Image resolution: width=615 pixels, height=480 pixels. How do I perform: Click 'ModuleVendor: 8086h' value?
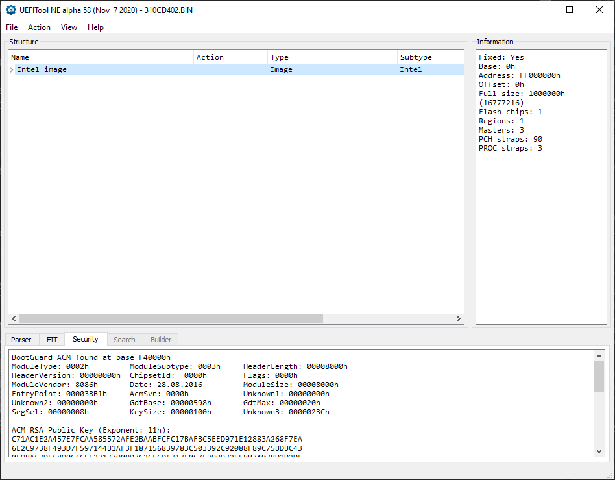click(54, 385)
